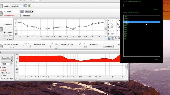Select 3.txt in the load config list
Image resolution: width=170 pixels, height=95 pixels.
142,27
